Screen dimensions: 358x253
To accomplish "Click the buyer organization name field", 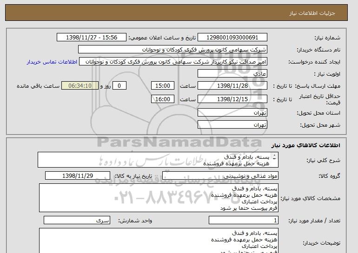I will (172, 50).
